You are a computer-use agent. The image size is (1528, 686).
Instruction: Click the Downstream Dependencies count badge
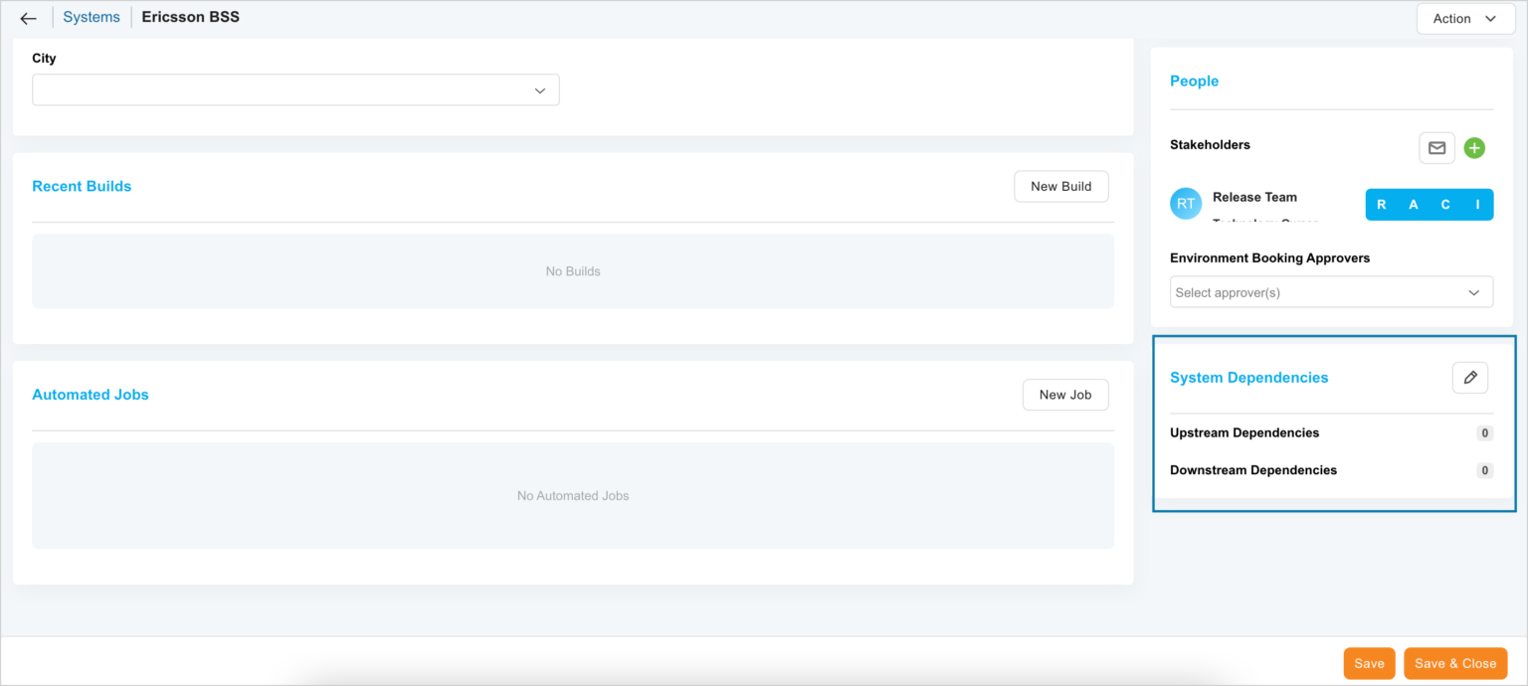tap(1484, 470)
